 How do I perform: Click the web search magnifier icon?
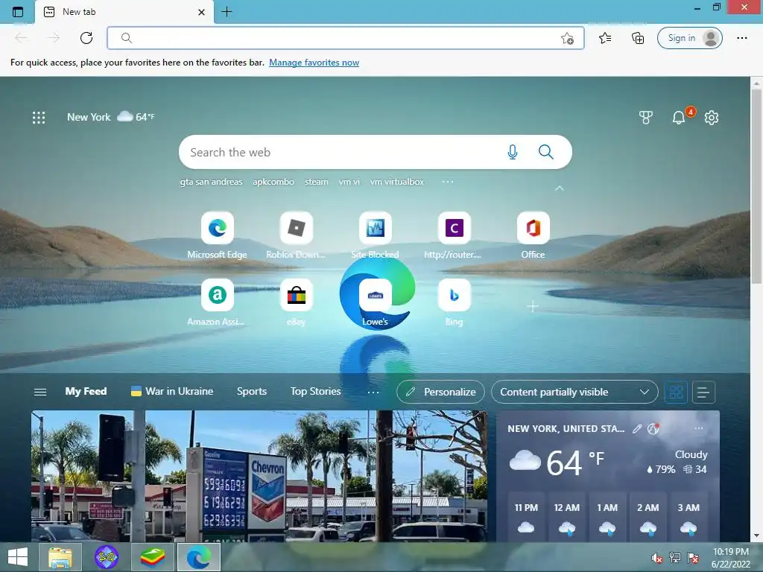546,152
